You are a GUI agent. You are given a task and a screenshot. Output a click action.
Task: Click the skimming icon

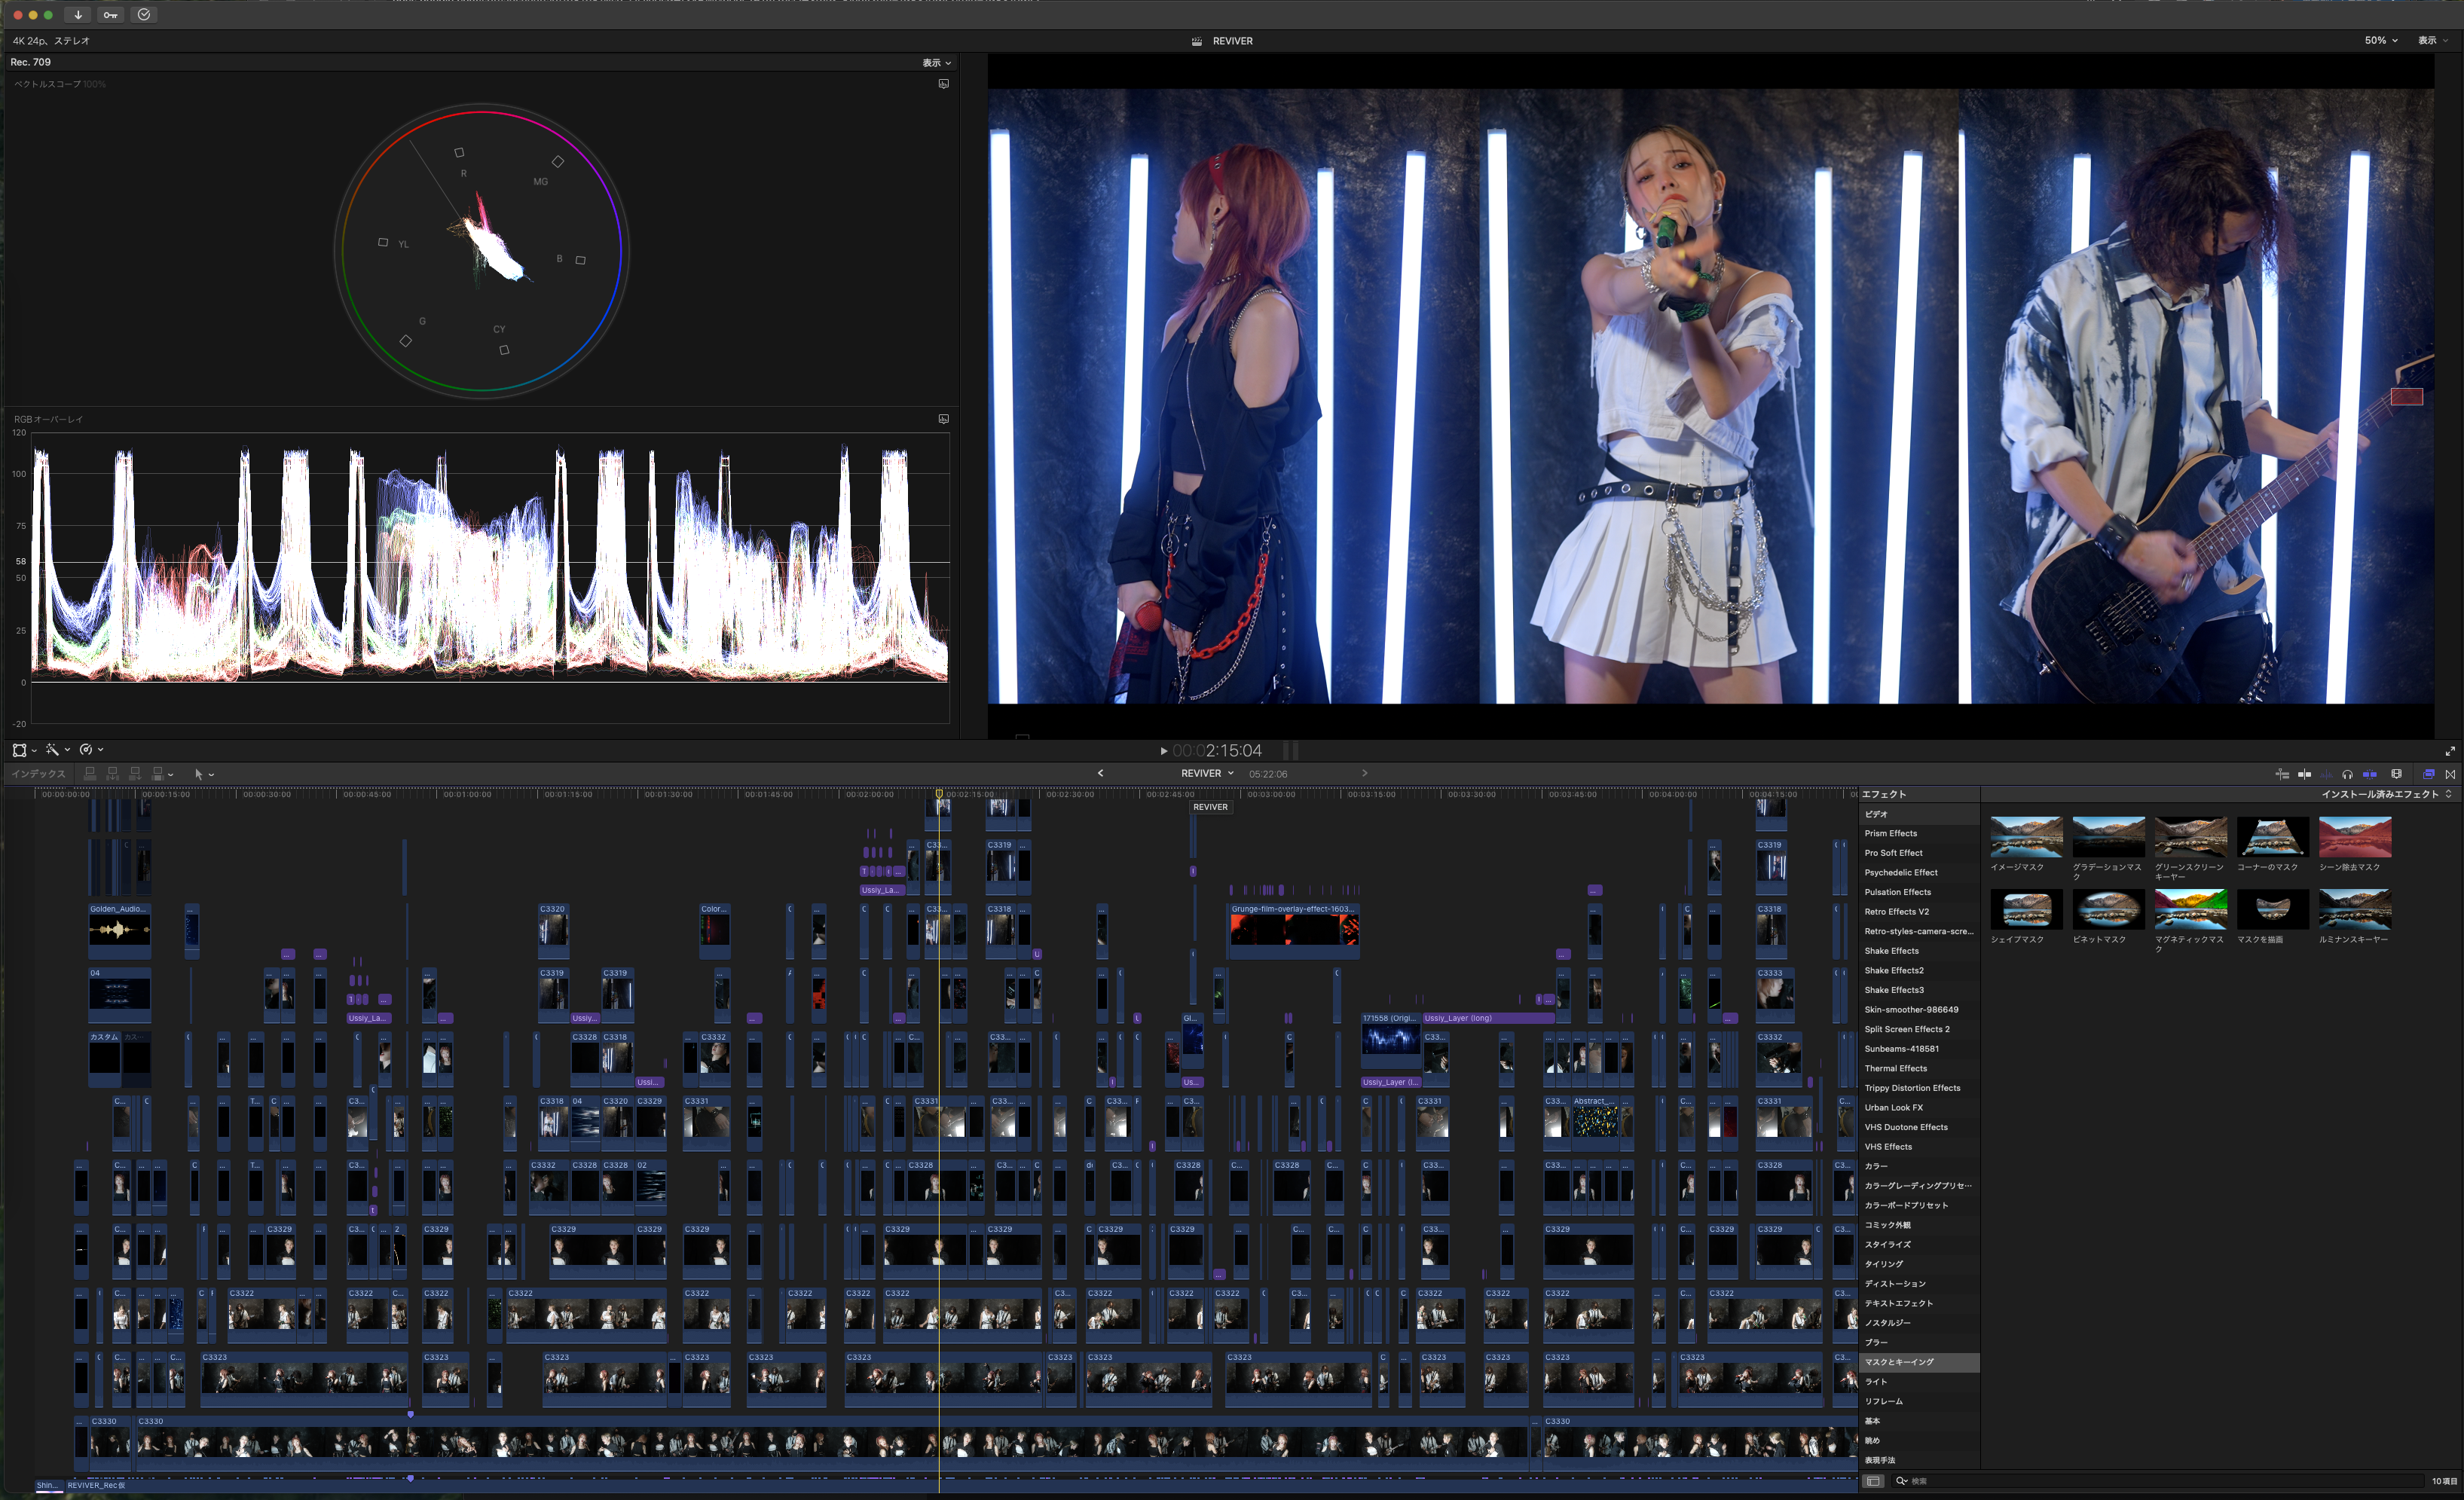(x=2305, y=774)
